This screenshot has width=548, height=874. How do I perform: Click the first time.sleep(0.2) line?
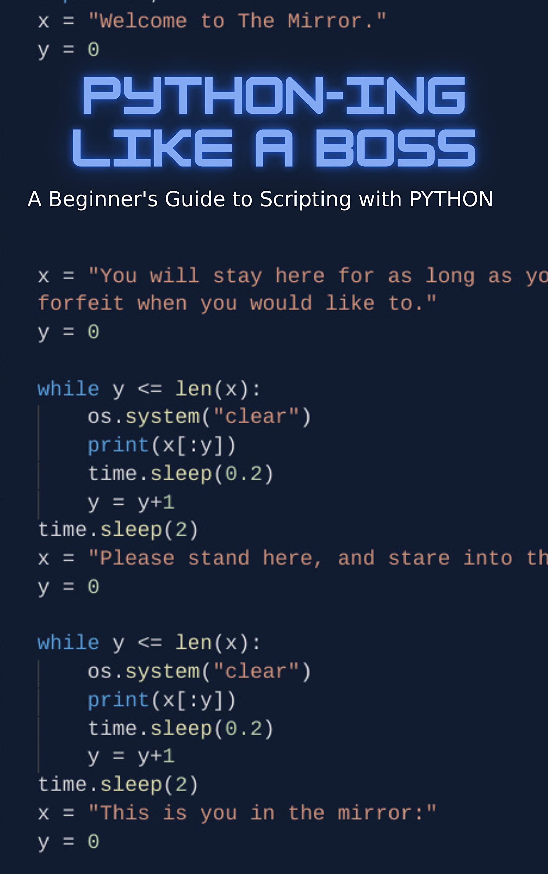[x=180, y=474]
